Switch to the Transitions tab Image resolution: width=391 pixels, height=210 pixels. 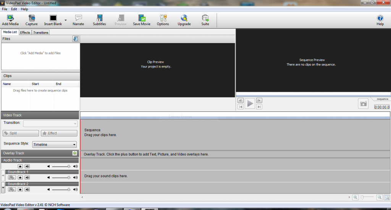40,32
